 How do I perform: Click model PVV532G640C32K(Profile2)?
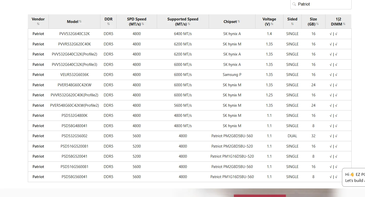tap(75, 54)
